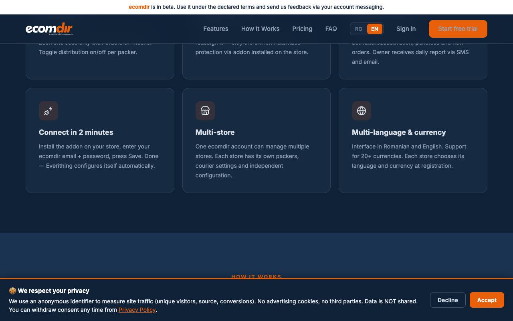
Task: Click the text 'Install the addon on your store, enter your'
Action: point(94,146)
